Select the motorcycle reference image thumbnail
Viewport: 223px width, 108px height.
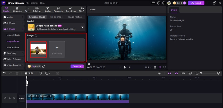38,49
